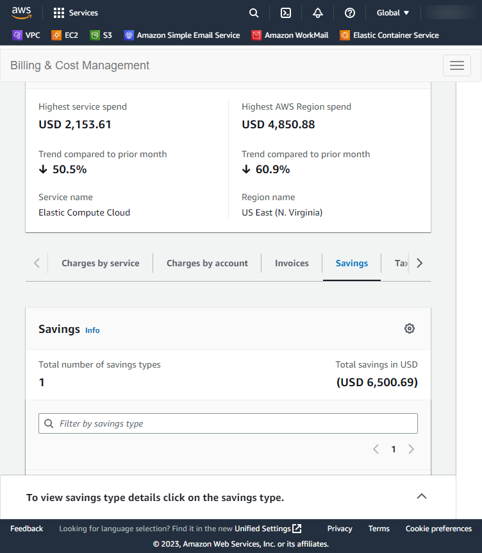
Task: Open the VPC favorite shortcut
Action: pyautogui.click(x=26, y=35)
